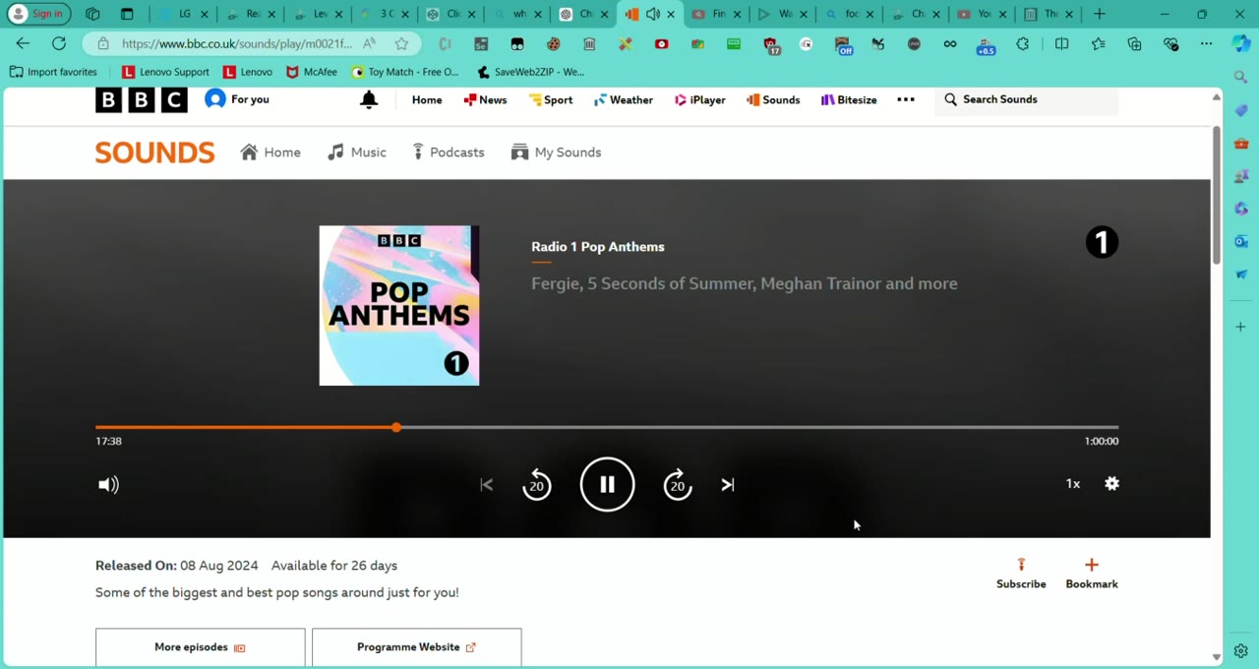This screenshot has height=669, width=1259.
Task: Go to the previous track
Action: [x=486, y=484]
